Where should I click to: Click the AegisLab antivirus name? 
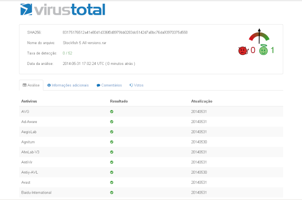(x=29, y=132)
